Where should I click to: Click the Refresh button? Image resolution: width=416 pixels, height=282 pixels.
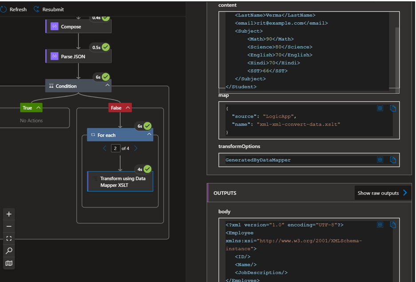tap(13, 9)
